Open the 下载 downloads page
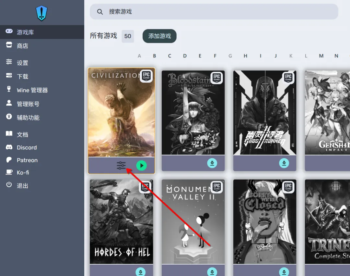The height and width of the screenshot is (276, 350). click(x=42, y=76)
